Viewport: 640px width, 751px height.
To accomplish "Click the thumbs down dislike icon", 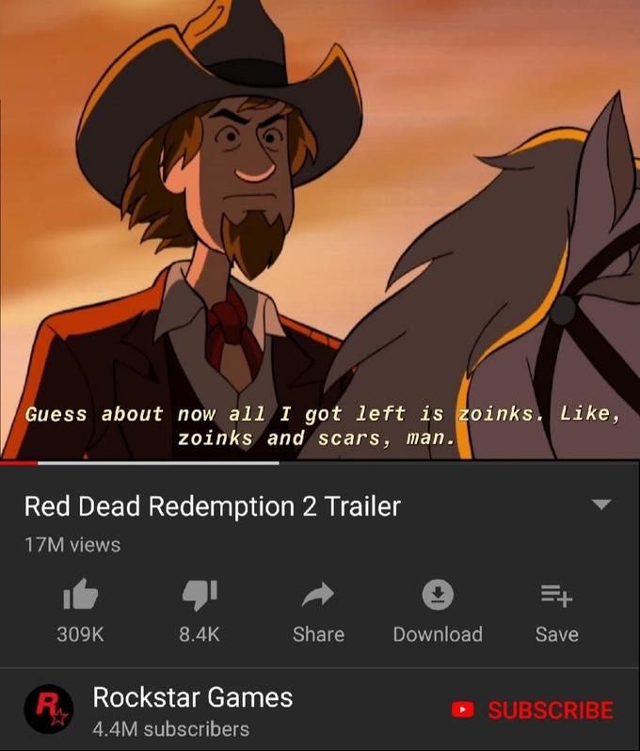I will (200, 596).
